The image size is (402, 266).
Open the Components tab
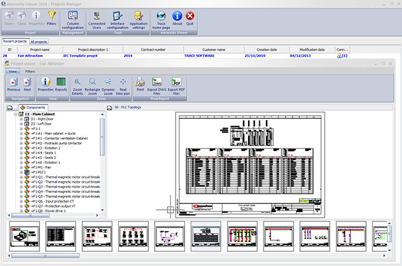click(33, 108)
